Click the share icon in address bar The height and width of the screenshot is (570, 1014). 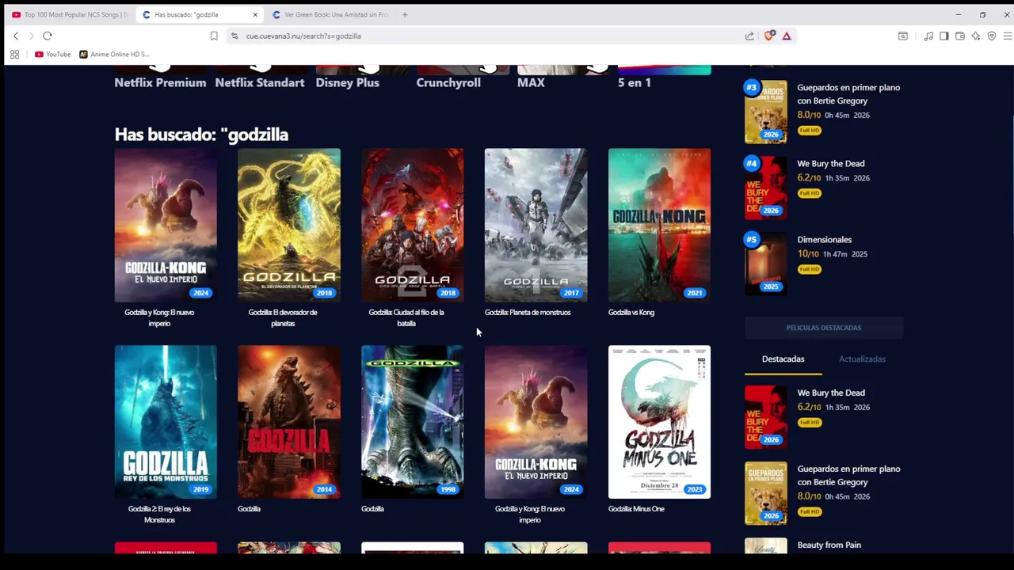[749, 36]
